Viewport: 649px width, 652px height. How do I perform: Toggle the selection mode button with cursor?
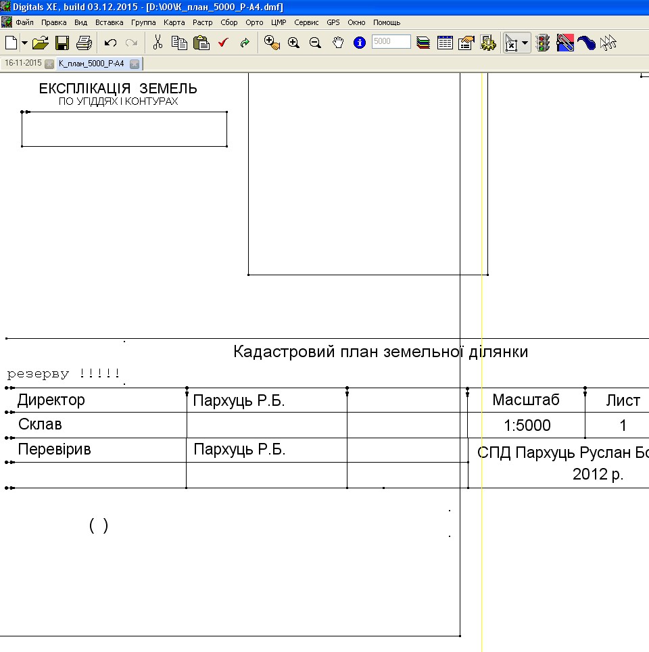coord(511,43)
